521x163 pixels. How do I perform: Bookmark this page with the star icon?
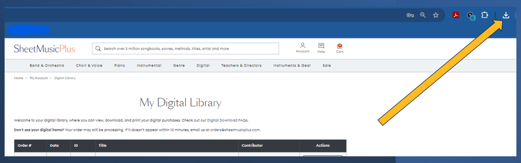click(436, 15)
